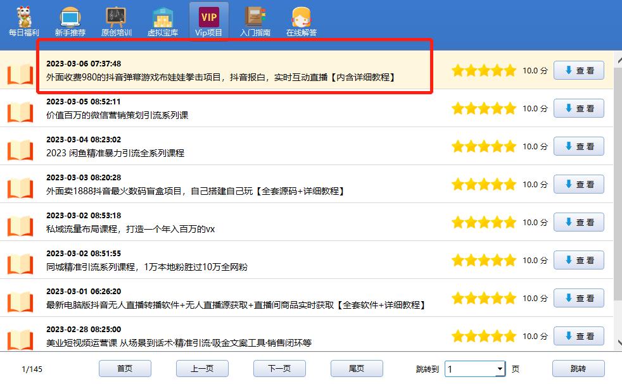Click 查看 for 微信营销策划引流系列课
This screenshot has width=622, height=384.
pos(579,109)
